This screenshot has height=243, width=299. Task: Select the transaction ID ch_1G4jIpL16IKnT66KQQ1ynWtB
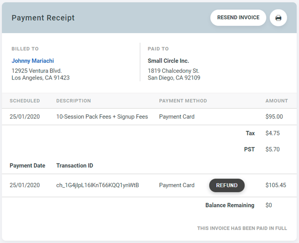[x=97, y=185]
